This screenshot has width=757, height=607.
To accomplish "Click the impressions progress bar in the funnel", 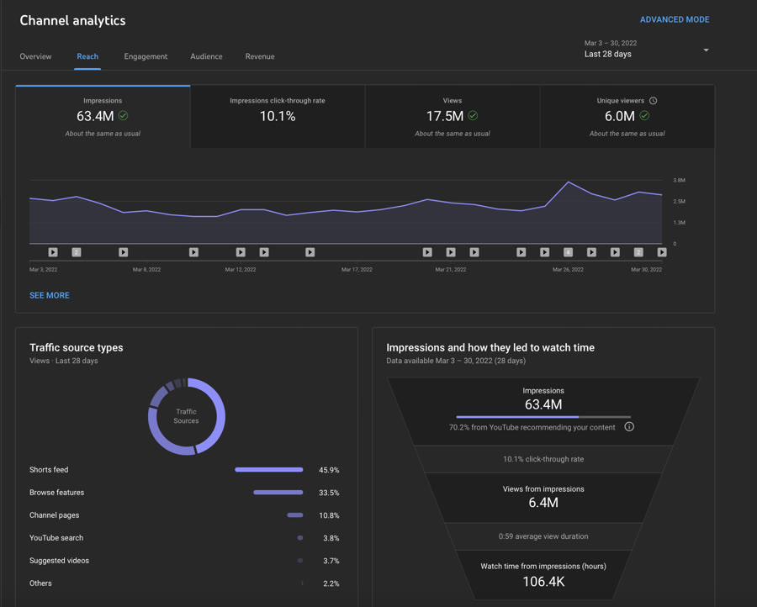I will pos(543,417).
